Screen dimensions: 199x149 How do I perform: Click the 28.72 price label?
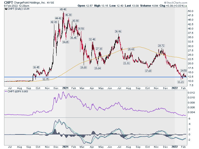pos(161,46)
